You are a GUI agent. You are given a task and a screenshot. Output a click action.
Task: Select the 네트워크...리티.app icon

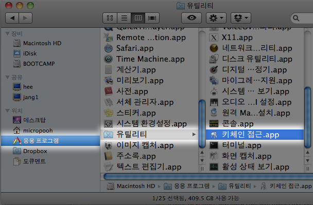(x=214, y=48)
